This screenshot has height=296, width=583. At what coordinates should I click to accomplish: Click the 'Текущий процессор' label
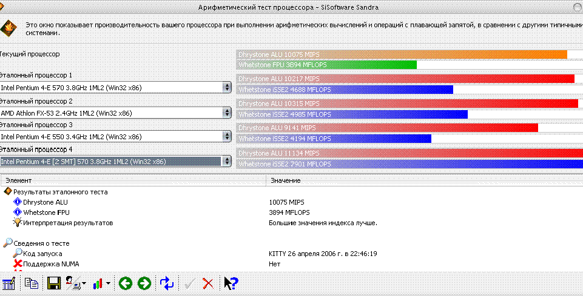30,54
